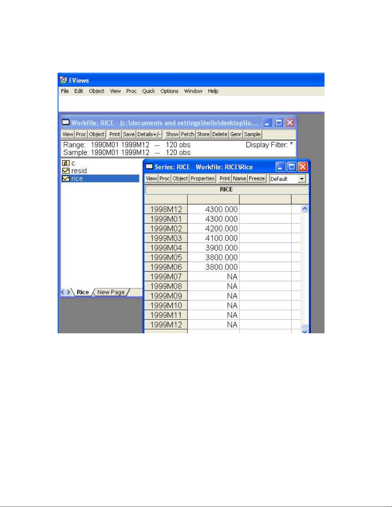Screen dimensions: 392x507
Task: Click the RICE column header in spreadsheet
Action: (227, 189)
